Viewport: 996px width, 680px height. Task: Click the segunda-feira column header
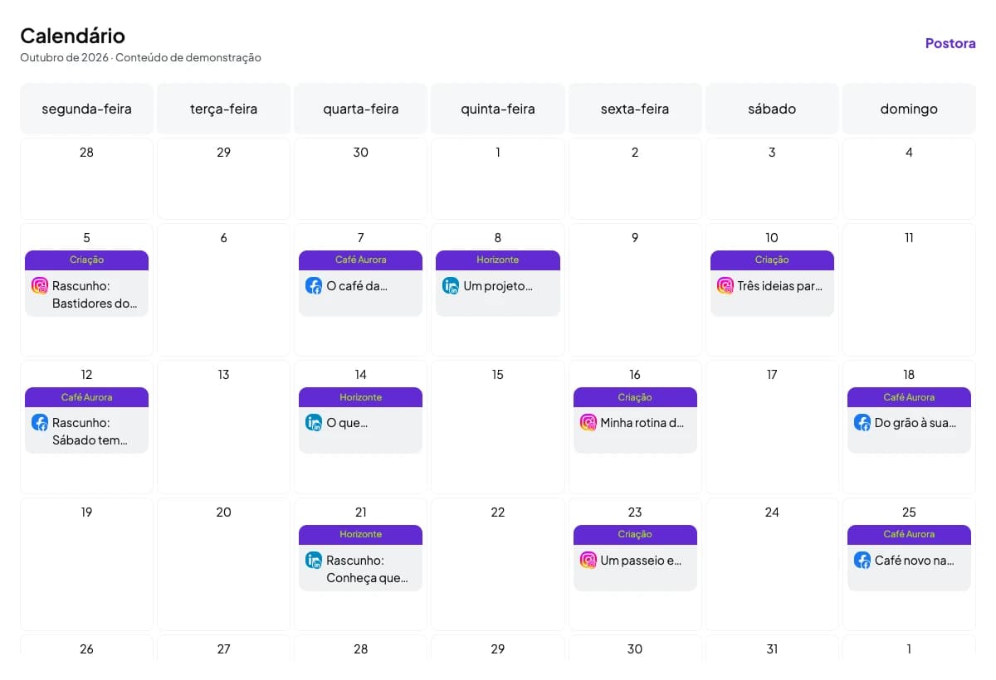(86, 109)
